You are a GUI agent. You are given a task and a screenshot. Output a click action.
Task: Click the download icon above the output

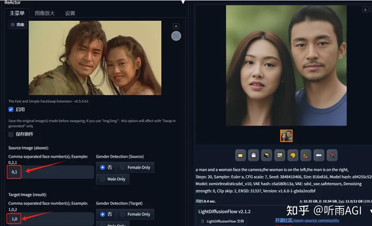[x=365, y=9]
